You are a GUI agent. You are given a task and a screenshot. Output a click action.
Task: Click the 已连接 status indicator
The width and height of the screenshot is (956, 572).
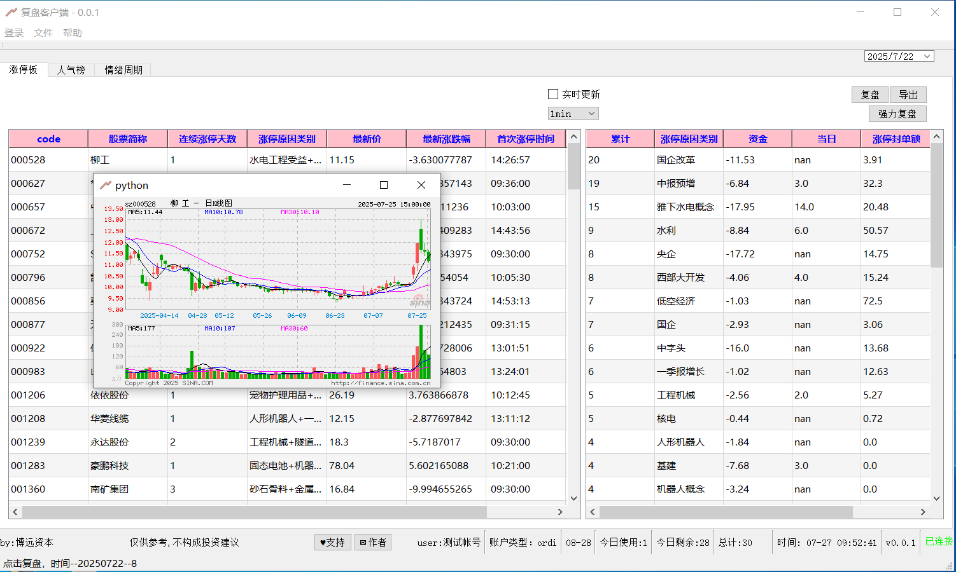click(x=939, y=541)
